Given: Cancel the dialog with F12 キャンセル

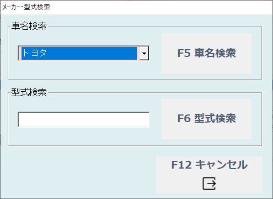Looking at the screenshot, I should click(209, 175).
